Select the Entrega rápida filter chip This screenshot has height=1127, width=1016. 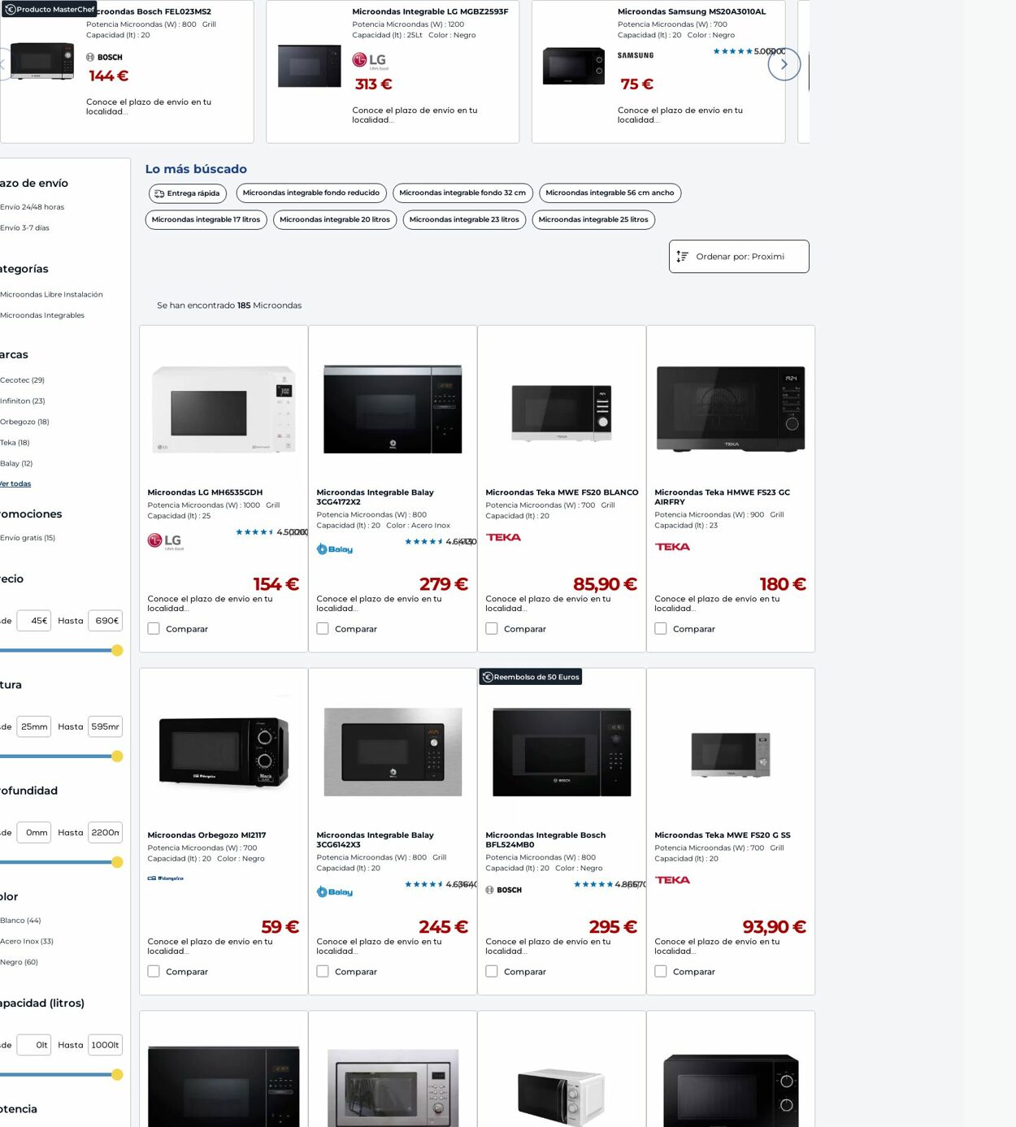(188, 193)
